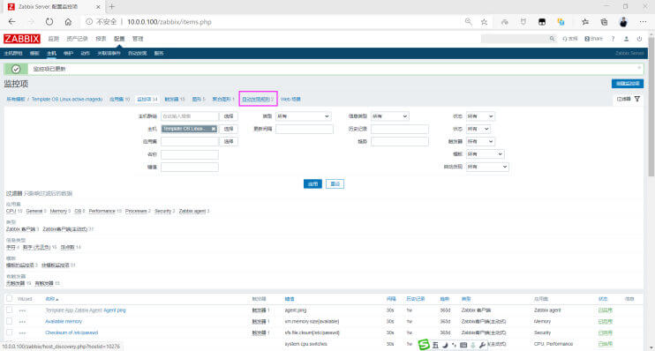Viewport: 655px width, 351px height.
Task: Open the Zabbix 支持 support link
Action: tap(569, 39)
